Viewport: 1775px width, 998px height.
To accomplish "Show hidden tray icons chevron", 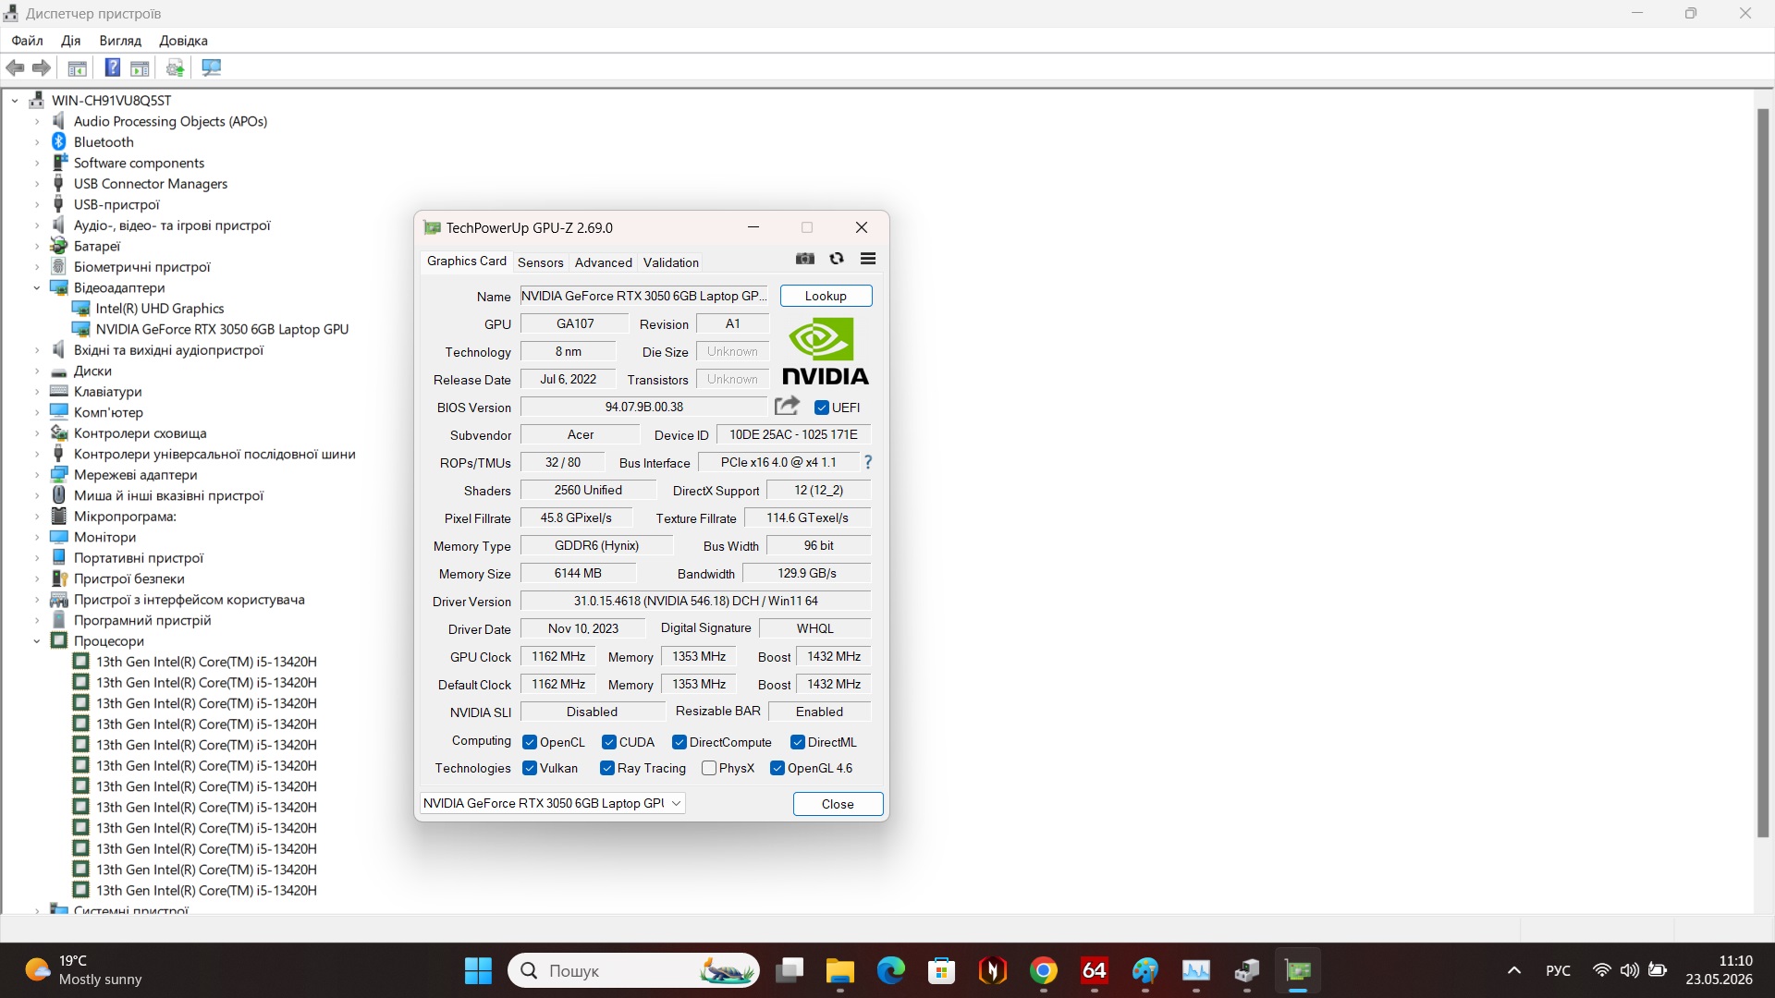I will tap(1514, 970).
